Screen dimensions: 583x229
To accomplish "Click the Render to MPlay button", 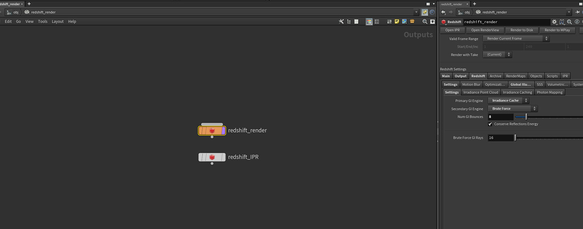I will [x=558, y=30].
